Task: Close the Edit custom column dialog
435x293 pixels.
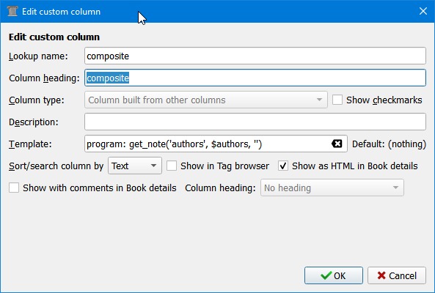Action: 423,11
